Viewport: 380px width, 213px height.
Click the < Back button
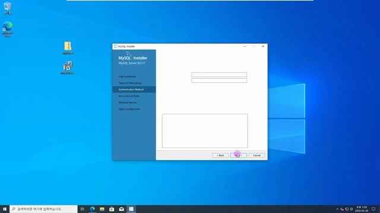pos(220,155)
